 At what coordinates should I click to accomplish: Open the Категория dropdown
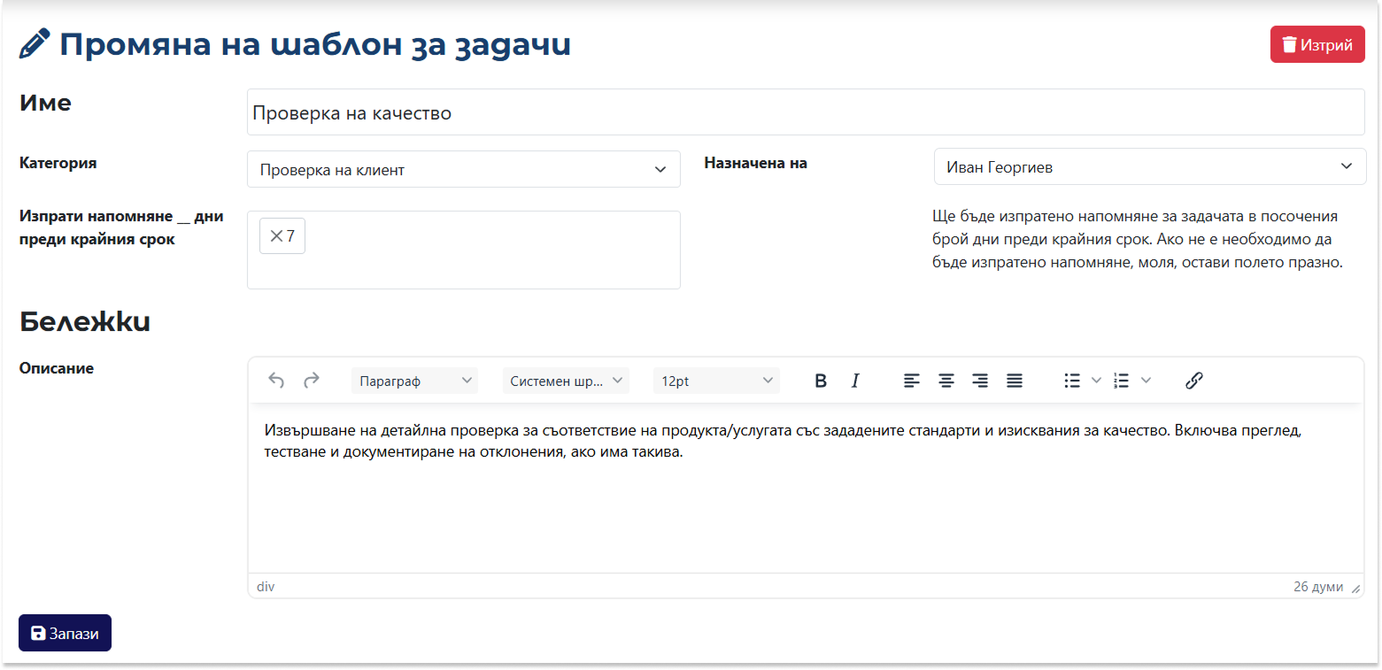click(x=464, y=169)
